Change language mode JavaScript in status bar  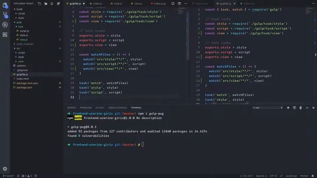point(291,176)
